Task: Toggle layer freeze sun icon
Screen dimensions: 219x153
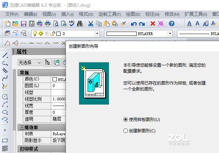Action: point(41,34)
